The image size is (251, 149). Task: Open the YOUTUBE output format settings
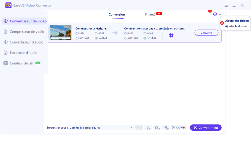pyautogui.click(x=178, y=128)
